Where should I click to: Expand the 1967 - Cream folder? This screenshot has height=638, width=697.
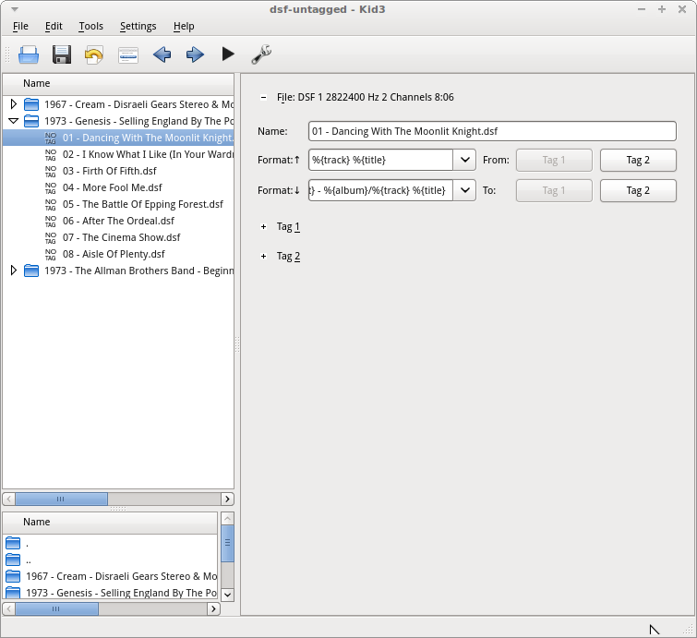[x=13, y=104]
